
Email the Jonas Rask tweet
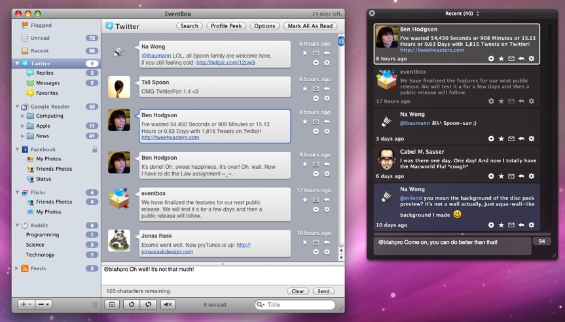pyautogui.click(x=316, y=242)
